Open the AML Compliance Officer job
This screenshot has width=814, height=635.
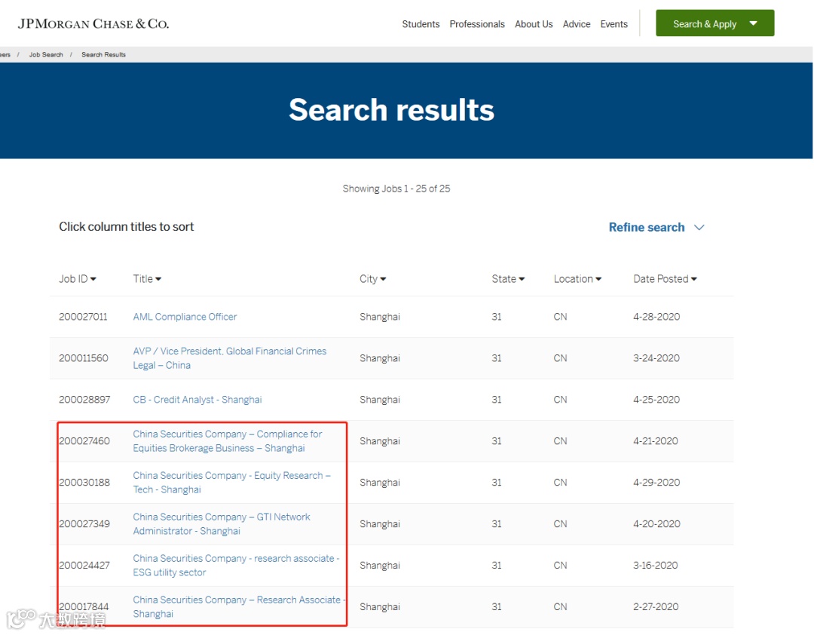pyautogui.click(x=185, y=317)
